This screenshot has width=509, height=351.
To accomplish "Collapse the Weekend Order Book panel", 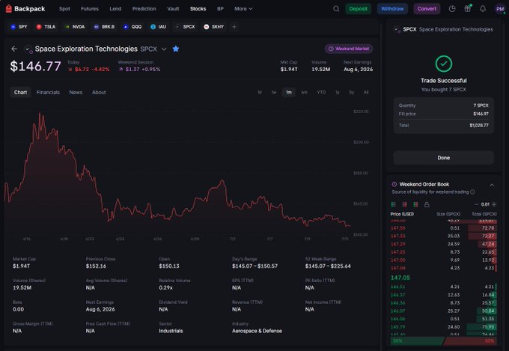I will click(x=492, y=184).
